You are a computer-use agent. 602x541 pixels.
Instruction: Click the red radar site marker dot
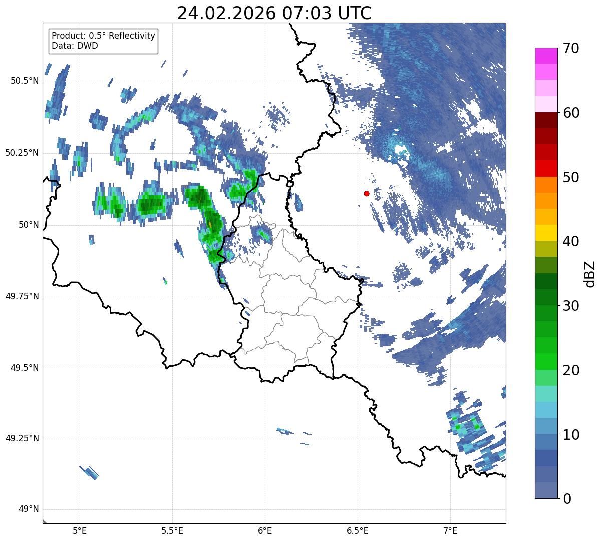(367, 193)
